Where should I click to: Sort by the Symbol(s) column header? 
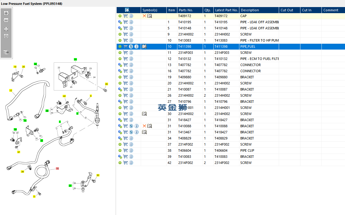pyautogui.click(x=154, y=10)
